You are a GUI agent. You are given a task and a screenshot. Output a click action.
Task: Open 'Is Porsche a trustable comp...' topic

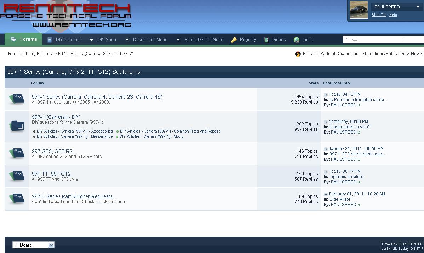coord(358,100)
